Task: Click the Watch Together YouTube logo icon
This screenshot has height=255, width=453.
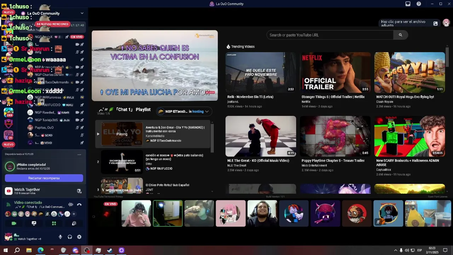Action: 8,191
